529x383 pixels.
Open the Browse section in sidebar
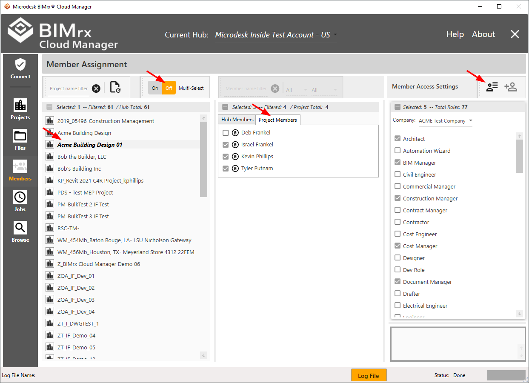(20, 232)
